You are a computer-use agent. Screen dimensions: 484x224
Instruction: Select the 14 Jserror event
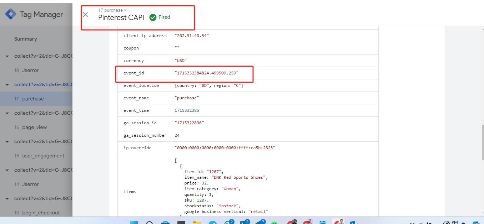click(x=36, y=184)
